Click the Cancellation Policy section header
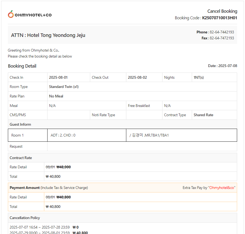 (x=25, y=218)
